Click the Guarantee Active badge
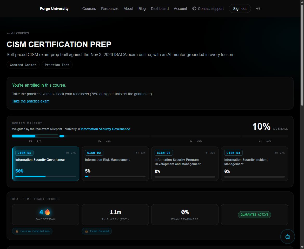 click(x=254, y=215)
